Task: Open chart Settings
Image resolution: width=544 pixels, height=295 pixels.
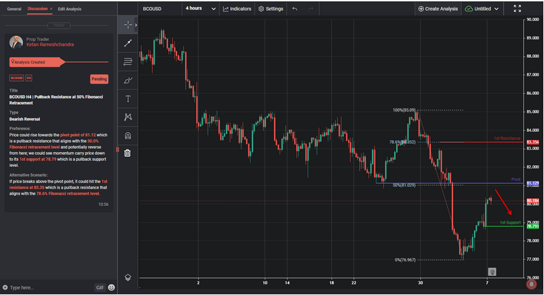Action: (x=271, y=9)
